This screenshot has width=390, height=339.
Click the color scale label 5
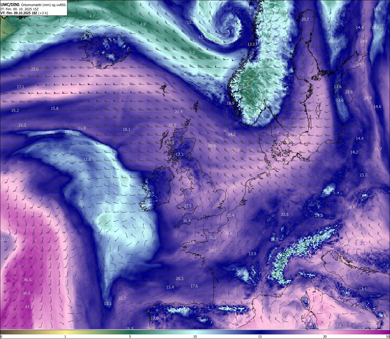[130, 337]
